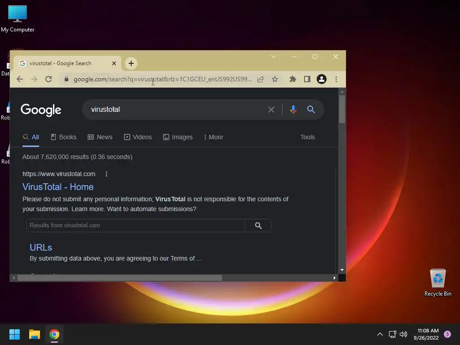Click Chrome's forward navigation arrow
The width and height of the screenshot is (460, 345).
pos(34,79)
